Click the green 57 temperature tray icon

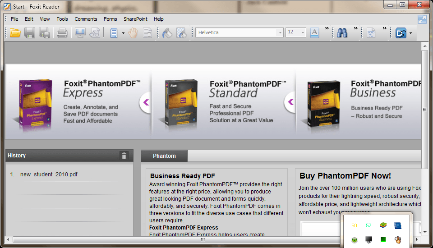coord(369,225)
